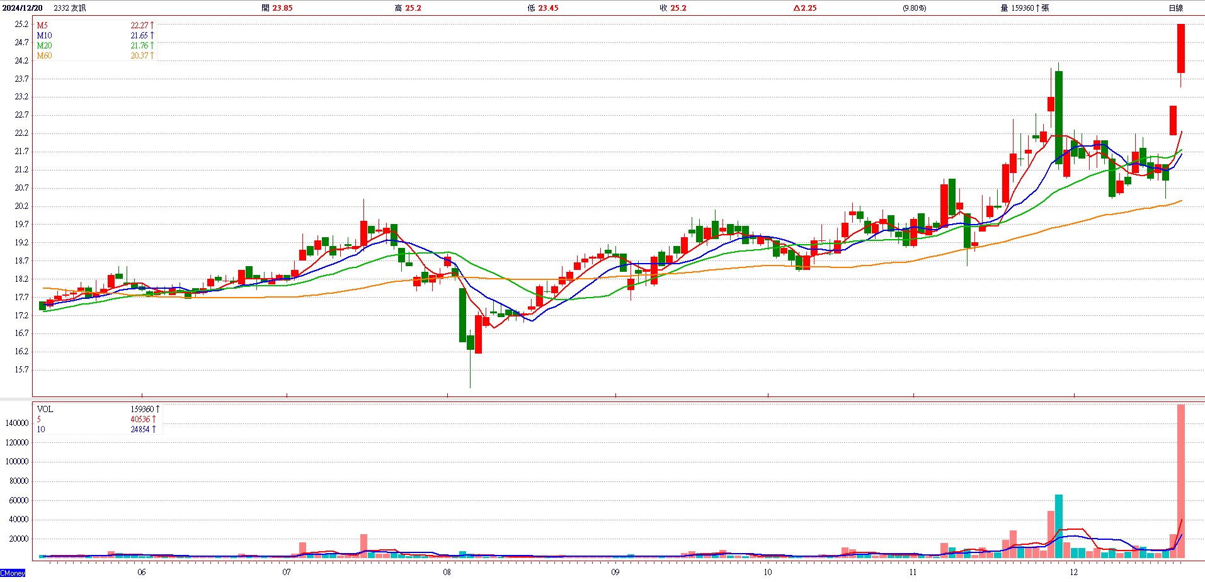
Task: Click the 21.7 price axis label
Action: pos(21,152)
